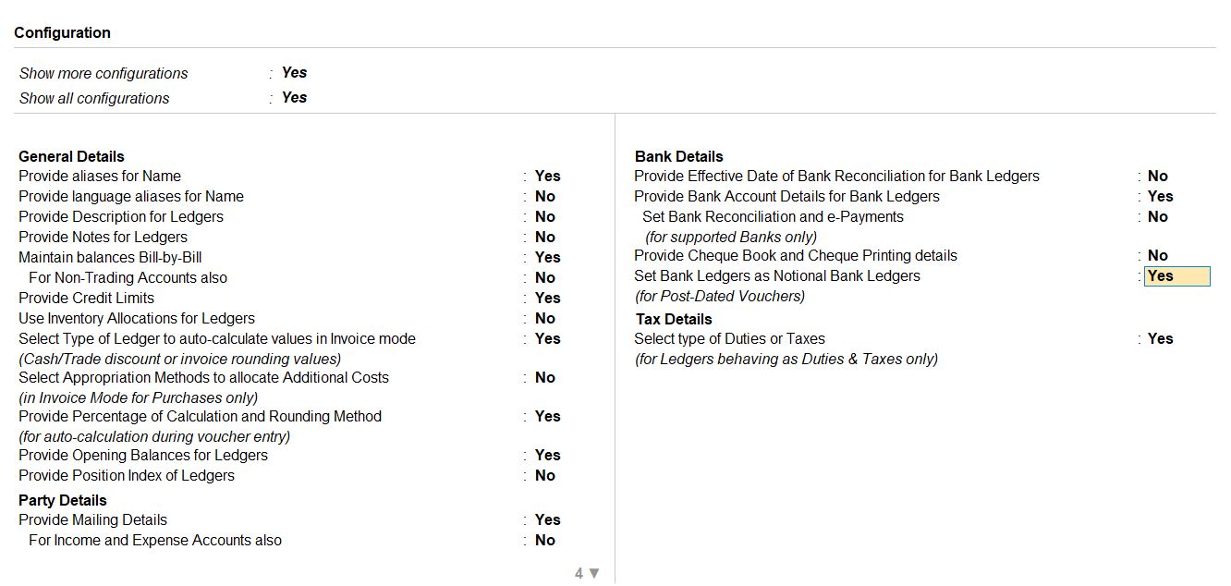The width and height of the screenshot is (1231, 586).
Task: Toggle Show more configurations value
Action: click(294, 72)
